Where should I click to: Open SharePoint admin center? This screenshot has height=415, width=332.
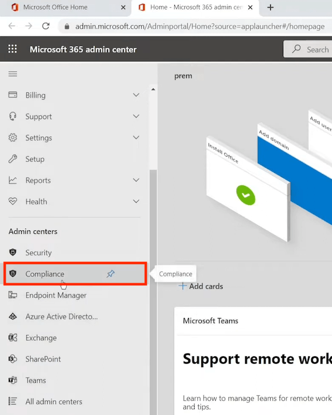(74, 359)
